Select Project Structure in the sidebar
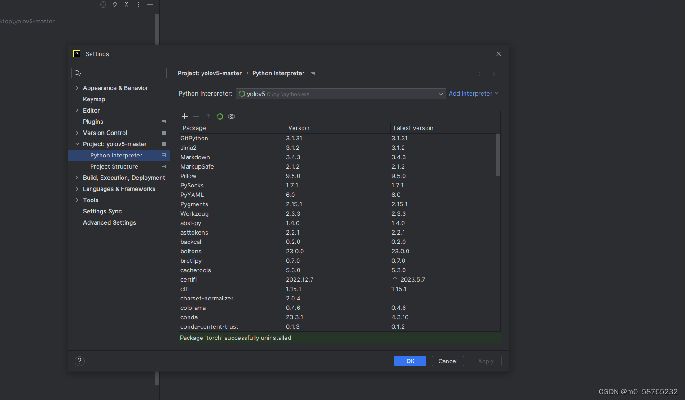 (114, 166)
